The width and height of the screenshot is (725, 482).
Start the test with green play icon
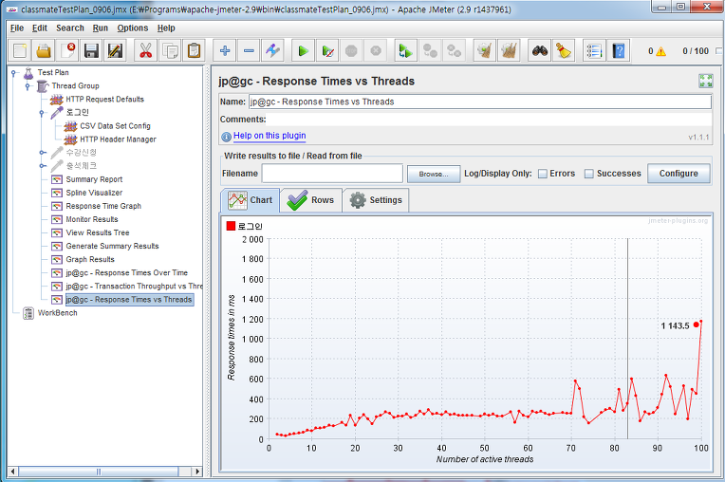(304, 50)
